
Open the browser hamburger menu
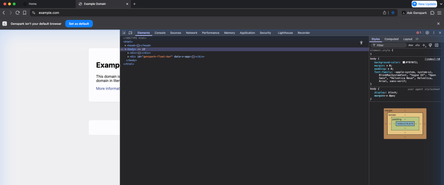[x=440, y=13]
